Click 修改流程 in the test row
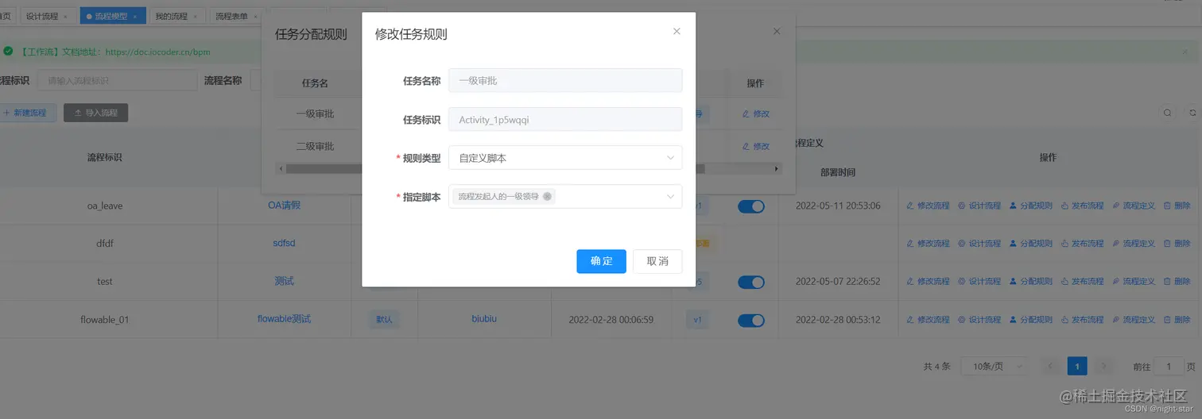Viewport: 1202px width, 419px height. click(x=928, y=282)
